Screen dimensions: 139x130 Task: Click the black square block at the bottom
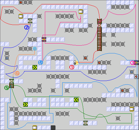click(x=53, y=128)
